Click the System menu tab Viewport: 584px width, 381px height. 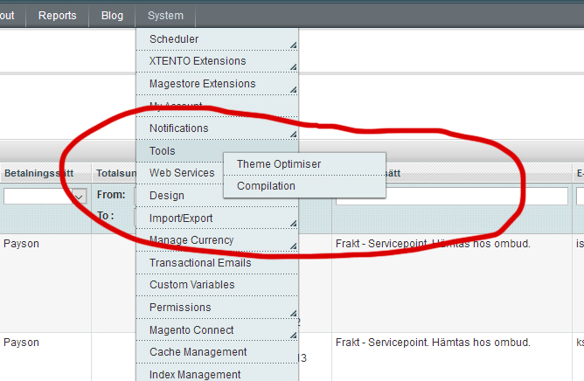(x=165, y=16)
